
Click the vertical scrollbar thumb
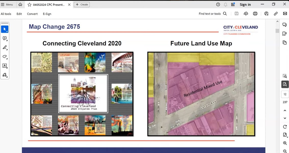click(277, 31)
